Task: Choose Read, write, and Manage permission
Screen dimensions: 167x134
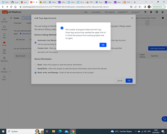Action: click(x=36, y=73)
